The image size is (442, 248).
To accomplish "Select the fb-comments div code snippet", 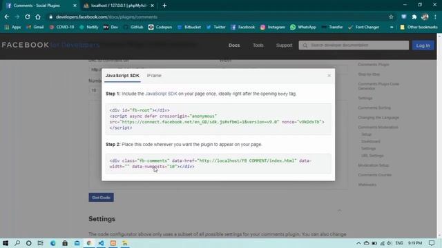I will point(218,163).
